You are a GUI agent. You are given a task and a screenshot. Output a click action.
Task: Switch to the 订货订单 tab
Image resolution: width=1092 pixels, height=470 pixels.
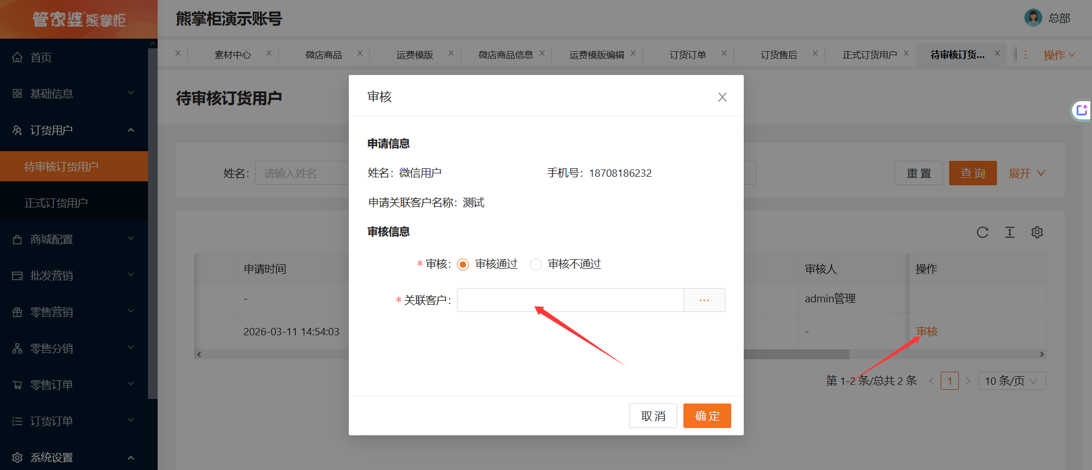(x=687, y=55)
